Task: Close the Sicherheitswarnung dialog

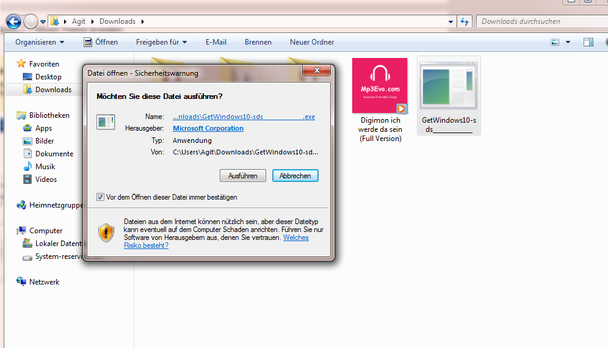Action: point(317,70)
